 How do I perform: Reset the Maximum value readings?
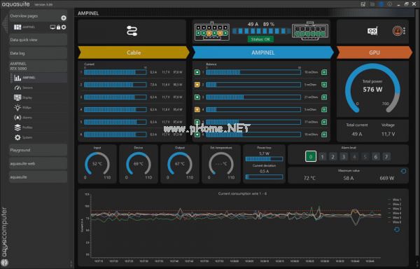pos(403,171)
